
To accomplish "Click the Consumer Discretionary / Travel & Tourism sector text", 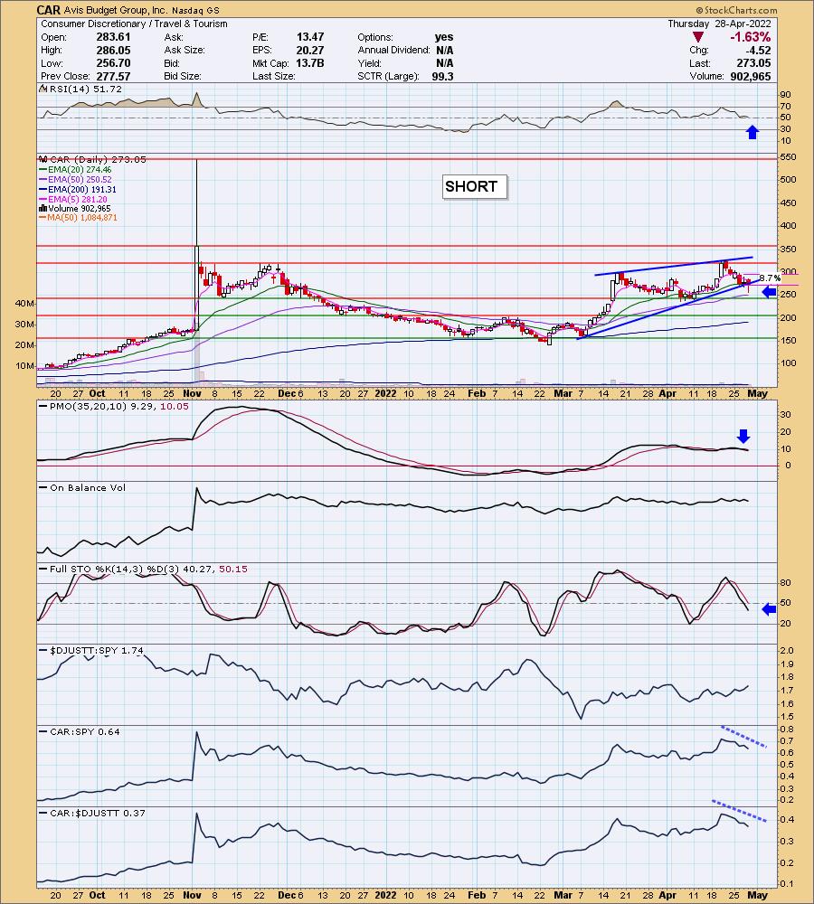I will click(x=135, y=24).
